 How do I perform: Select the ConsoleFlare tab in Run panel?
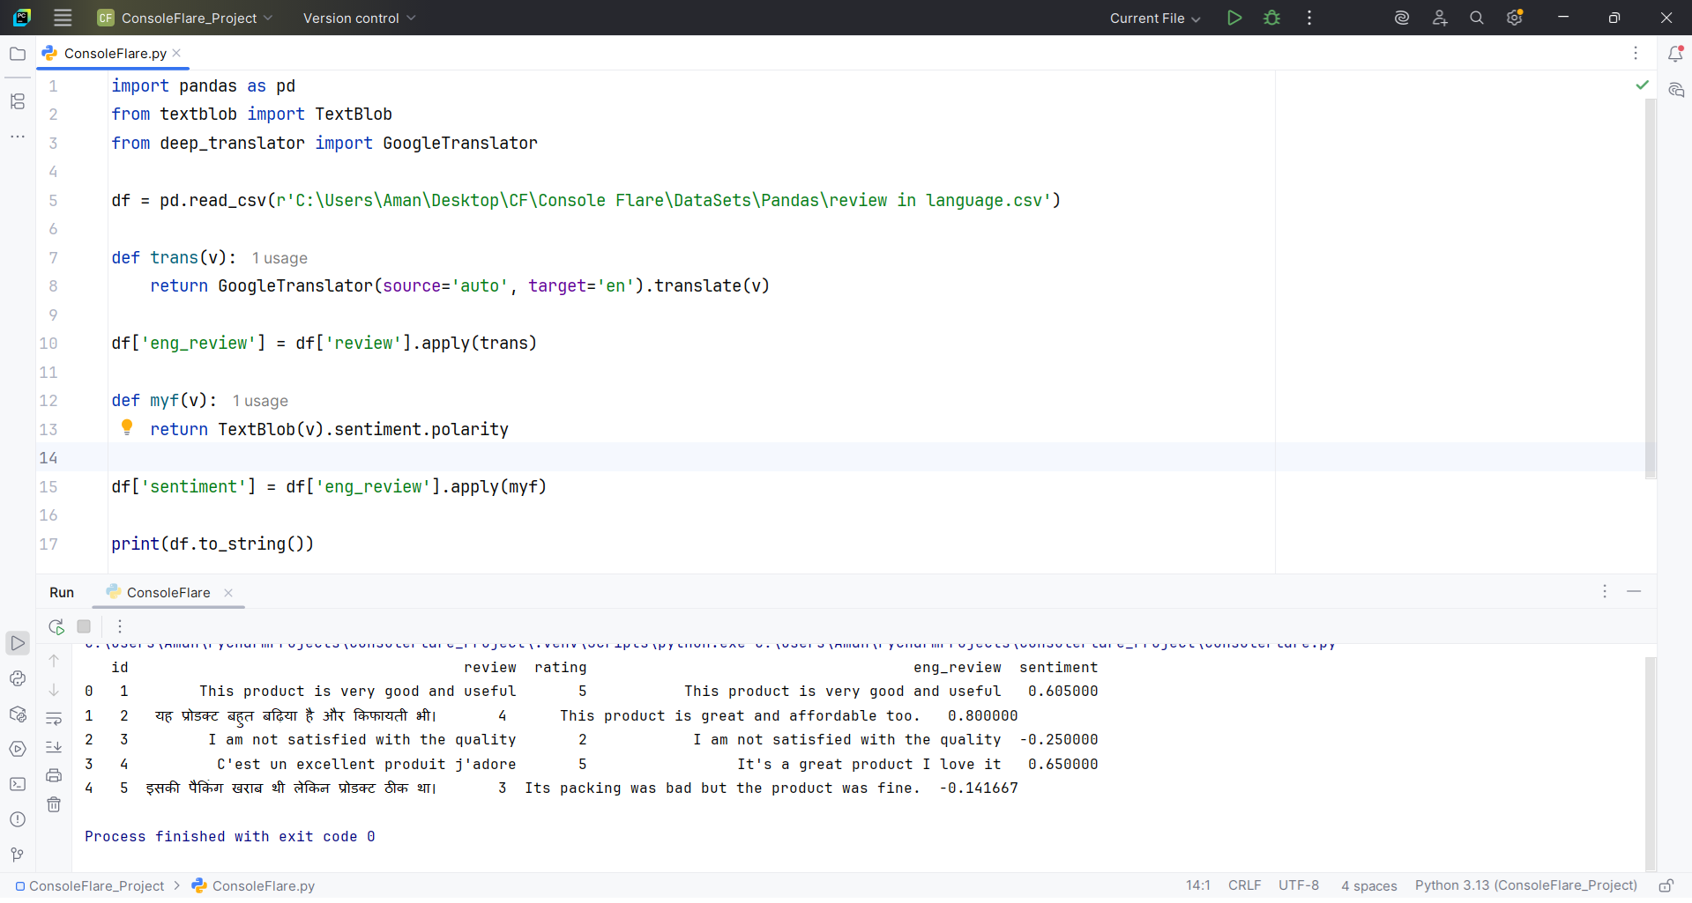tap(168, 593)
